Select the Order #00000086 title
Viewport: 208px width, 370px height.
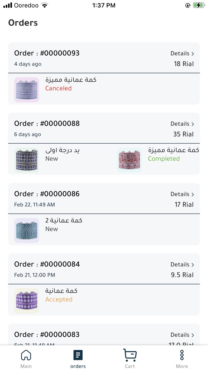47,194
